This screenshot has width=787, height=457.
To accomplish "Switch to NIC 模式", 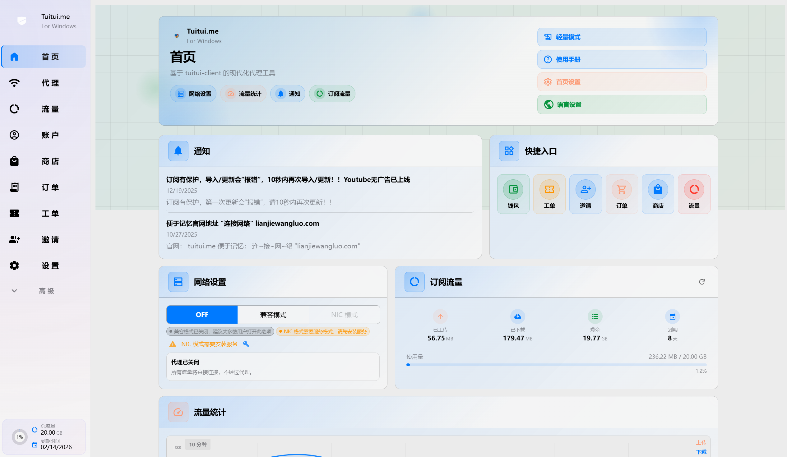I will pyautogui.click(x=344, y=314).
